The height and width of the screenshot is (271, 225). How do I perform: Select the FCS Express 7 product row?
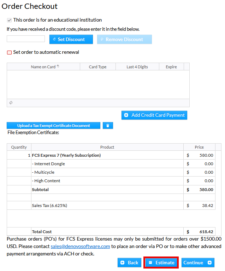coord(66,155)
